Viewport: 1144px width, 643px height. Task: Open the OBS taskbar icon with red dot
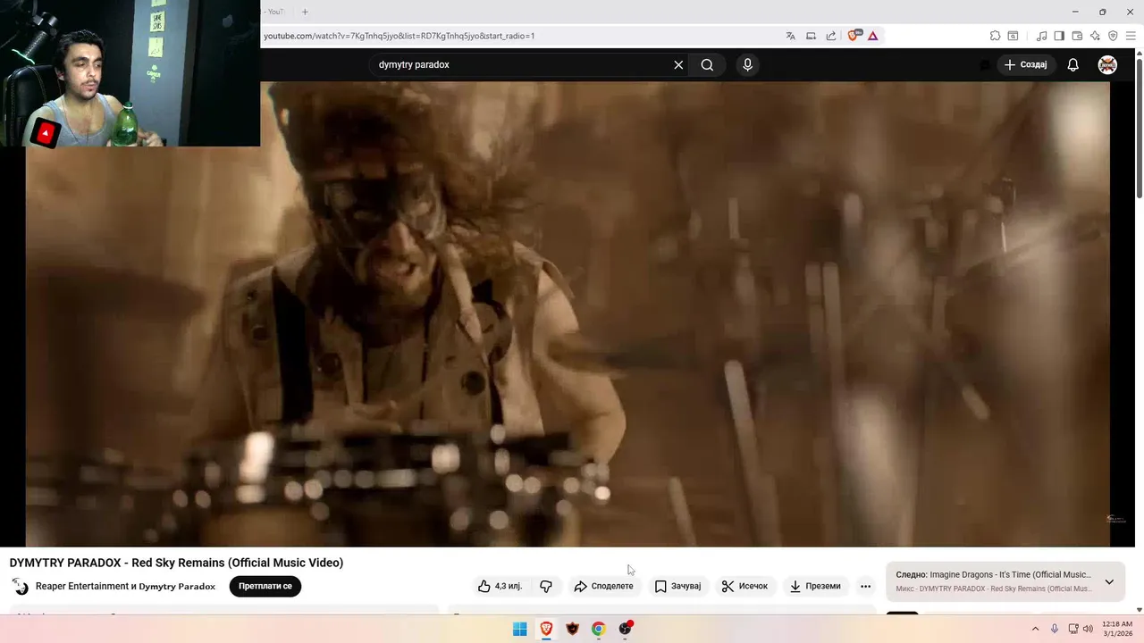click(x=625, y=629)
